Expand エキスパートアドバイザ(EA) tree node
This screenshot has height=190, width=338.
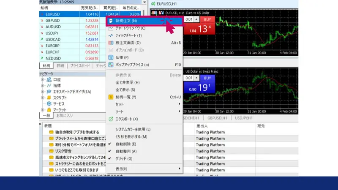coord(43,92)
